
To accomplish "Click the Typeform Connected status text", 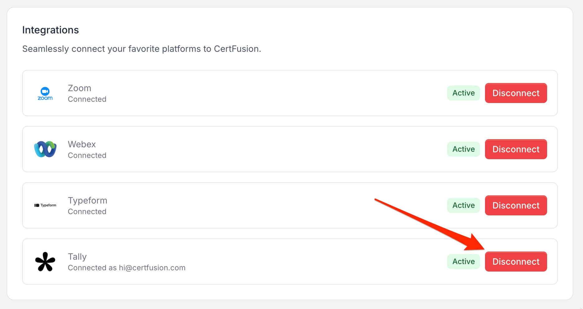I will tap(87, 212).
